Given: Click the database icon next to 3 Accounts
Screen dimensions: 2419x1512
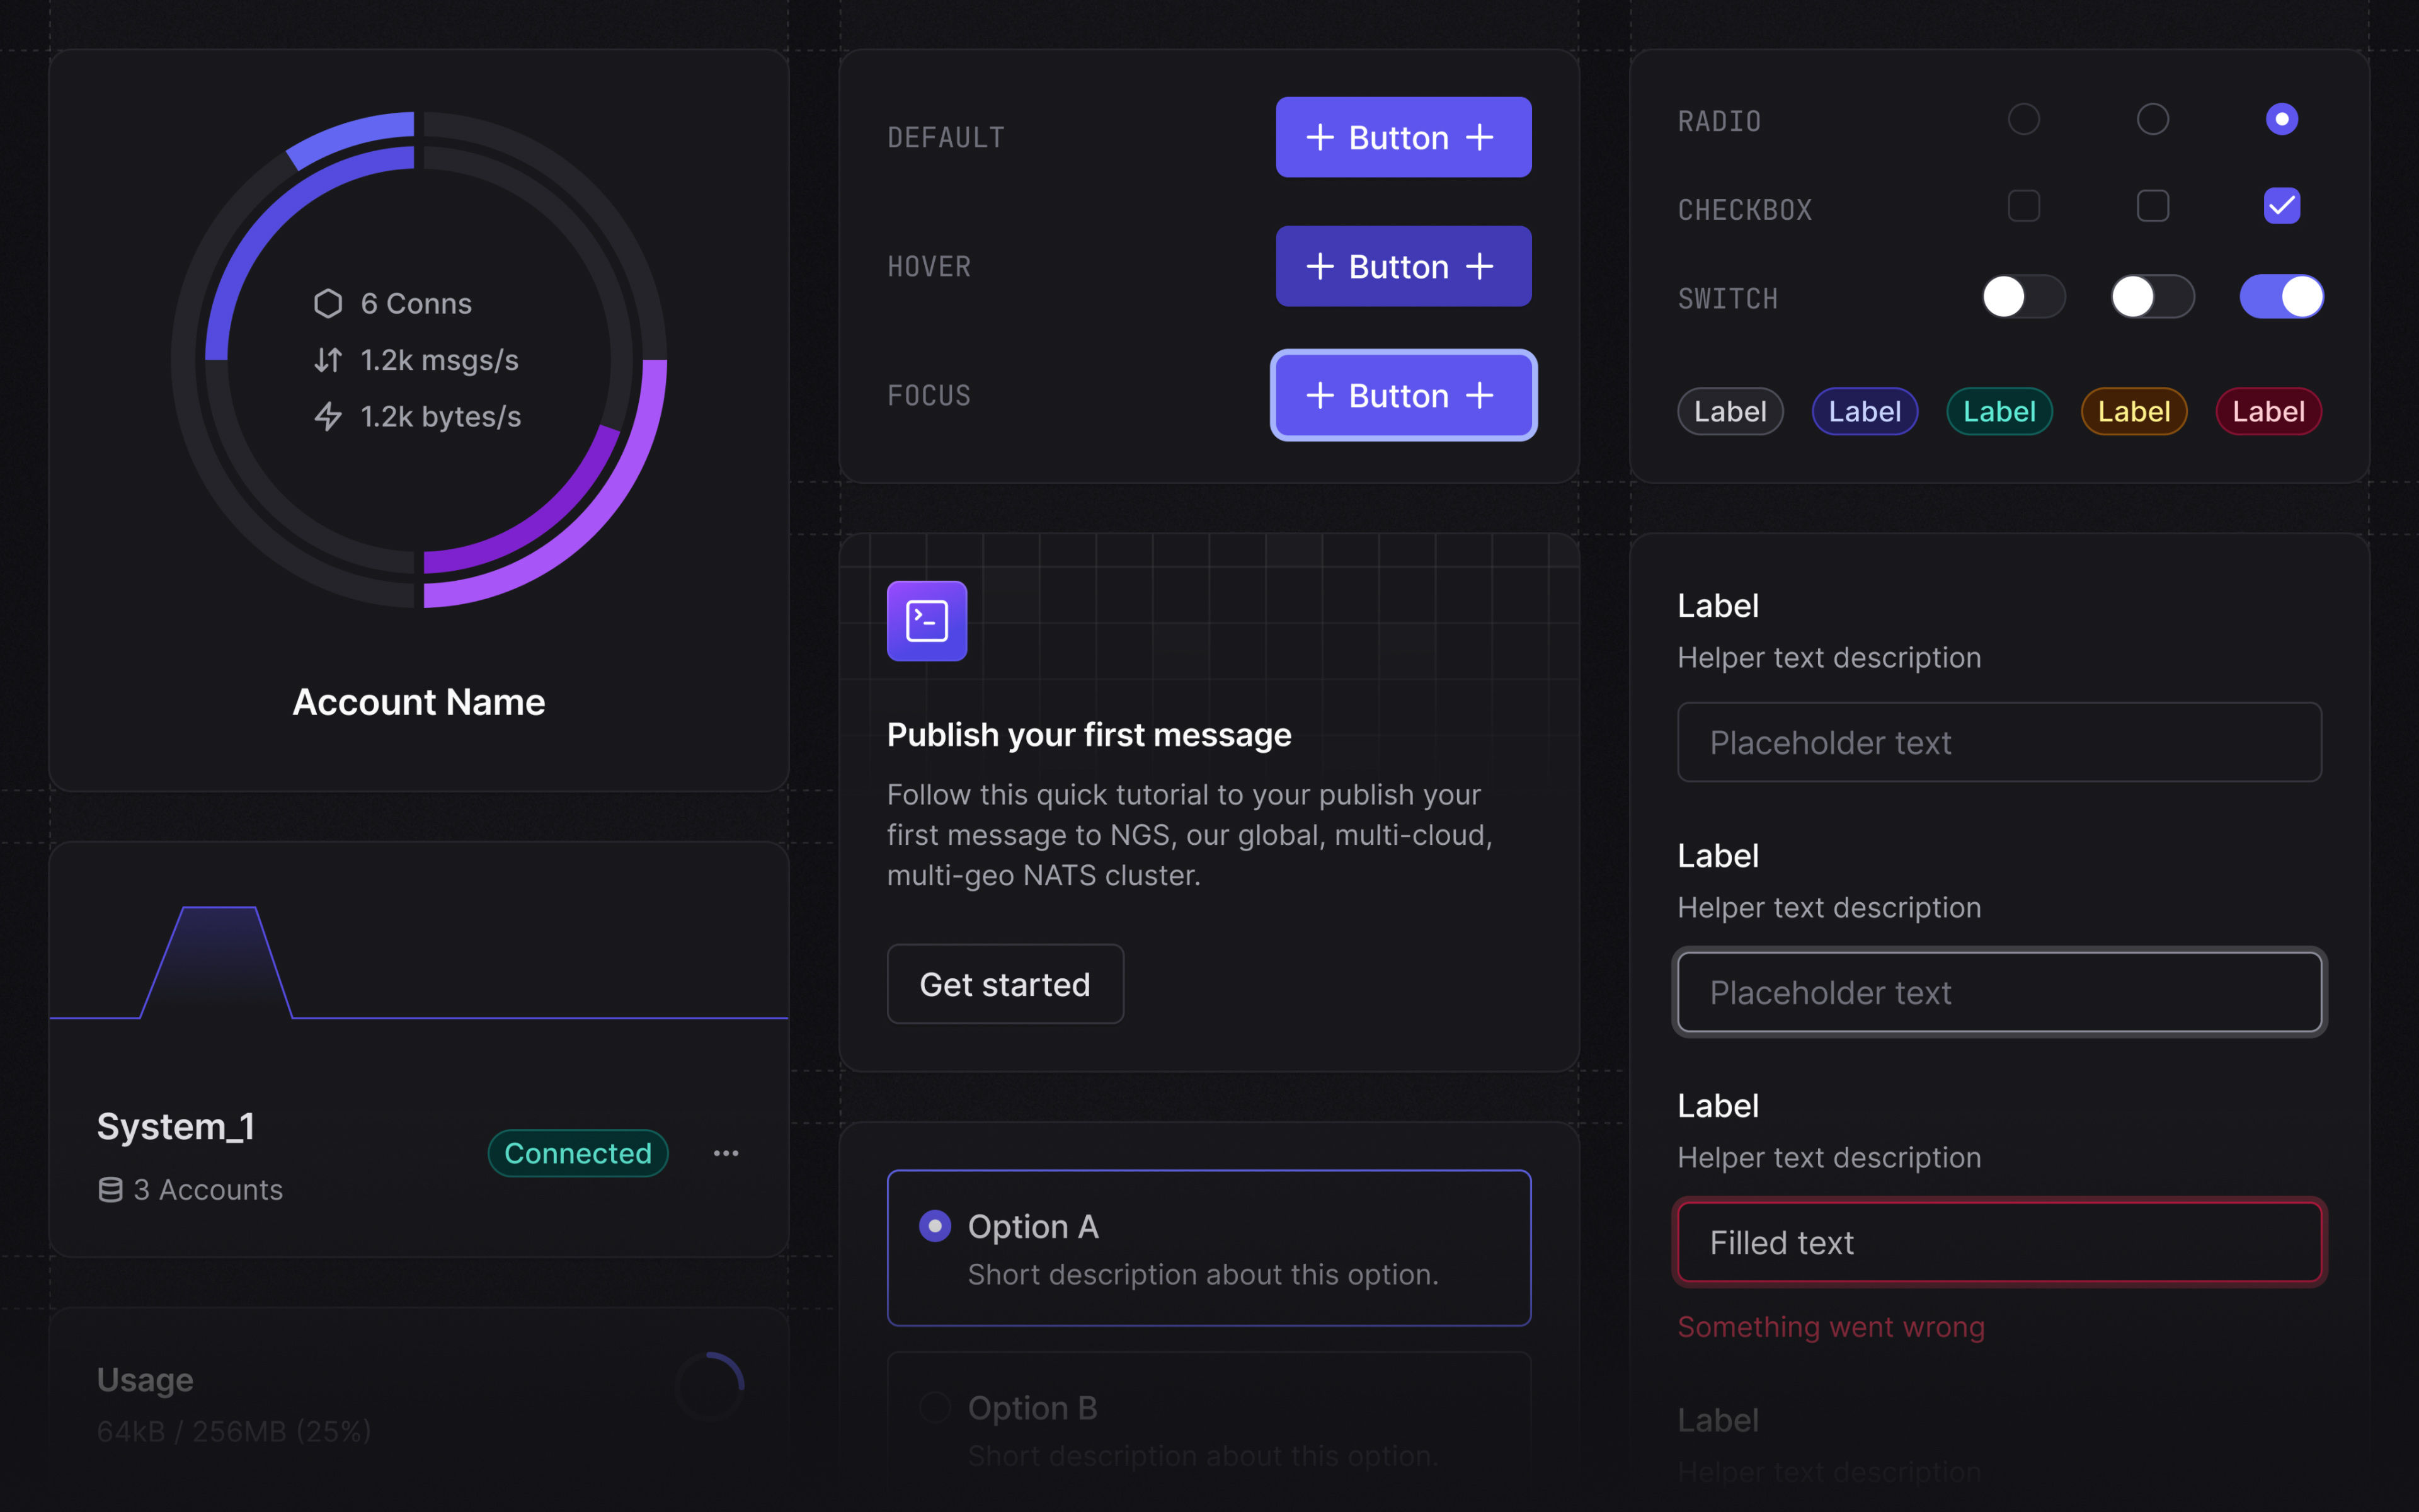Looking at the screenshot, I should tap(111, 1190).
